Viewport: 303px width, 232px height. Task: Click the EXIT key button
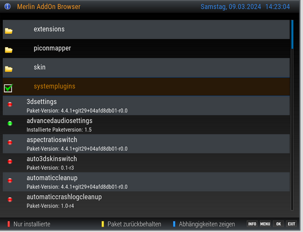[x=291, y=224]
